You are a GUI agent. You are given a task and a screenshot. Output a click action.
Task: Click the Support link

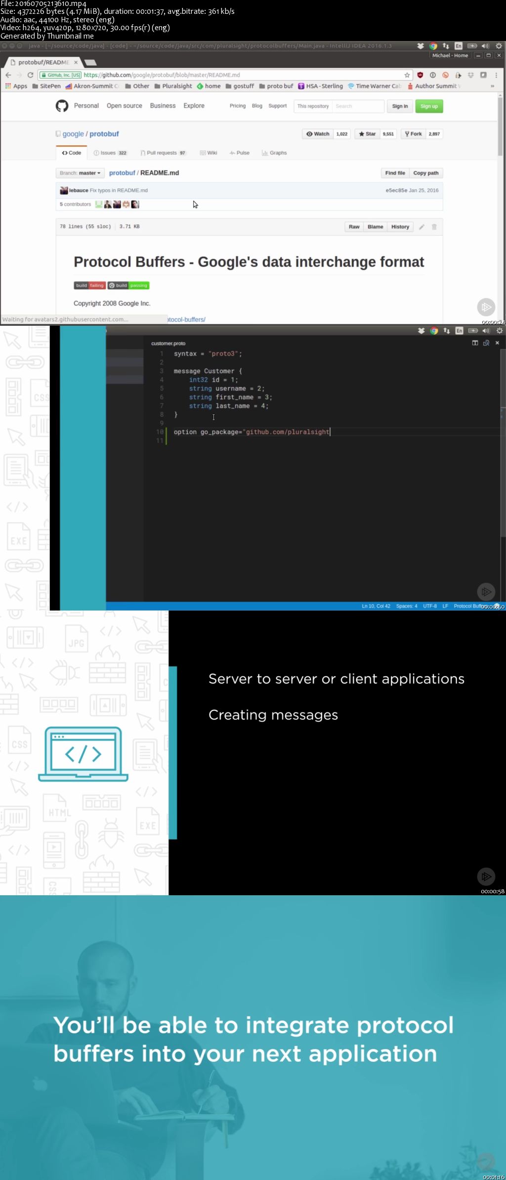[278, 106]
